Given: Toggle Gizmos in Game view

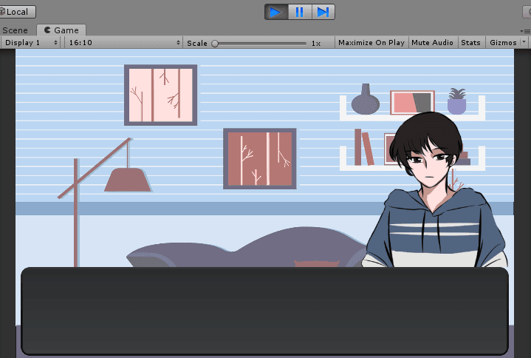Looking at the screenshot, I should [503, 43].
